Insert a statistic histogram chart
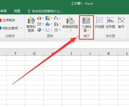The width and height of the screenshot is (129, 107). pyautogui.click(x=49, y=24)
